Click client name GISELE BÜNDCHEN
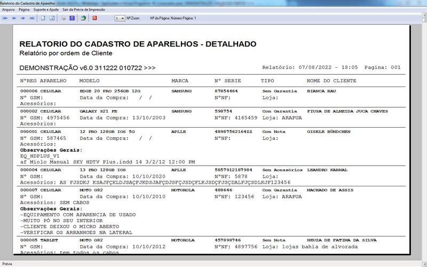Image resolution: width=427 pixels, height=267 pixels. (329, 131)
